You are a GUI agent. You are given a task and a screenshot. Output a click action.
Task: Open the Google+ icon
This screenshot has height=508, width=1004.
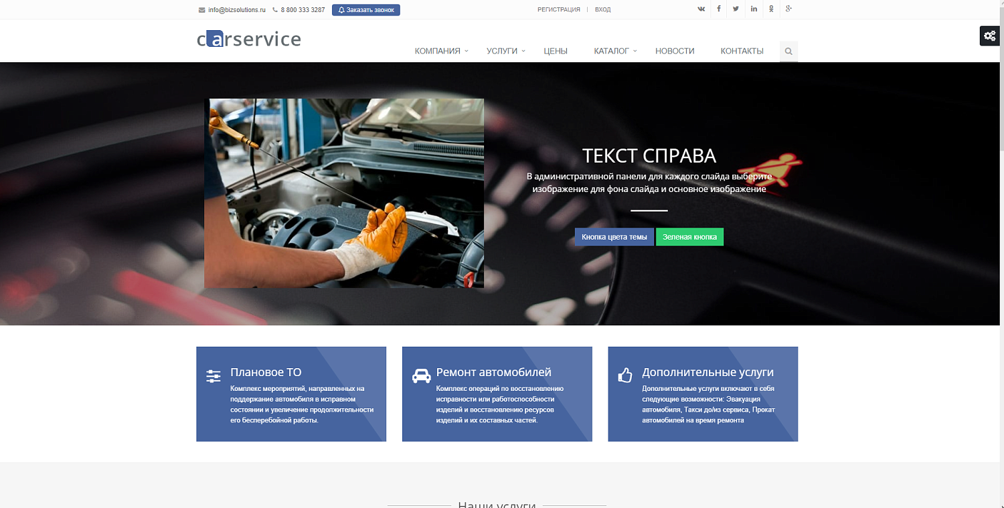(x=788, y=9)
